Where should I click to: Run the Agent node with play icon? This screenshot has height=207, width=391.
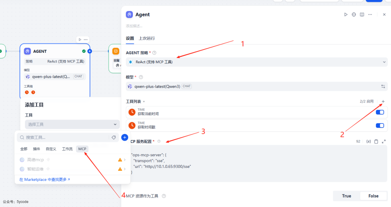(346, 14)
